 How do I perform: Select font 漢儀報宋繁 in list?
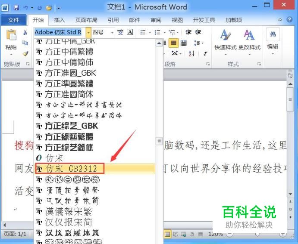tap(94, 211)
